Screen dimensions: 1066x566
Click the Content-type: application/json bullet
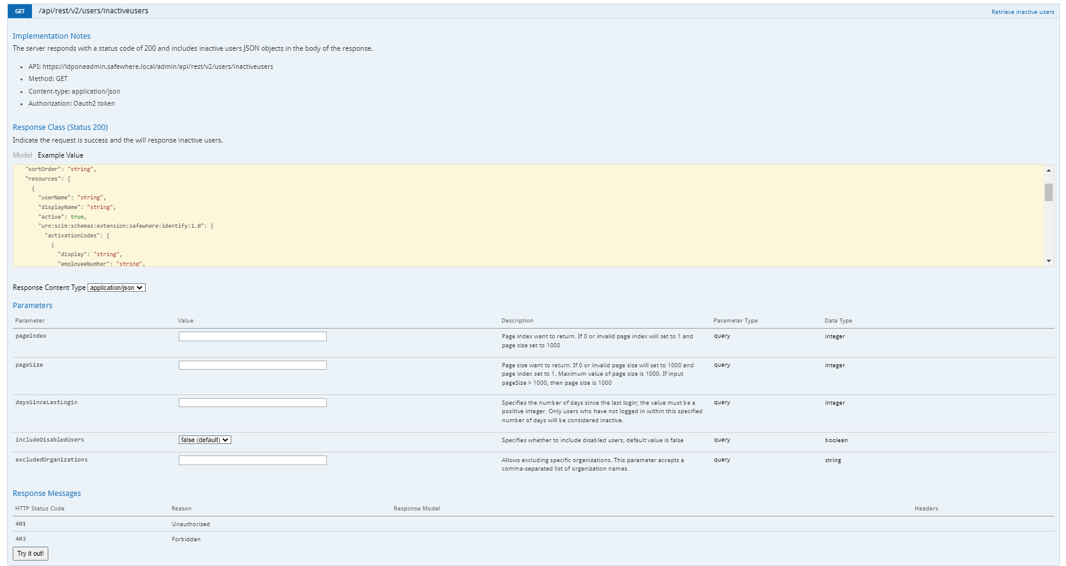click(x=74, y=91)
